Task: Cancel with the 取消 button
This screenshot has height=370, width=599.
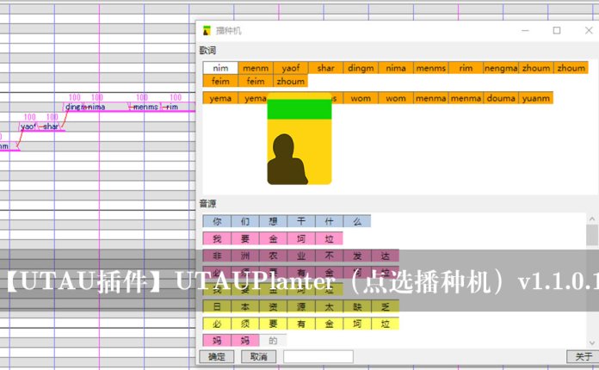Action: (259, 356)
